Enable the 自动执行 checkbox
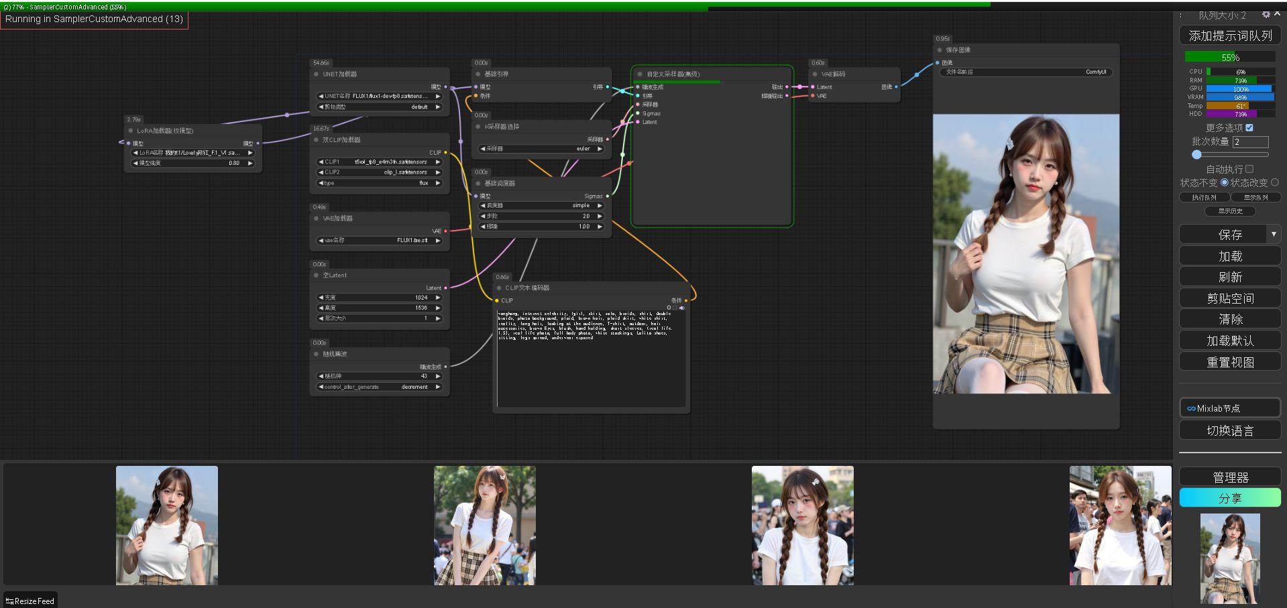 click(1249, 169)
